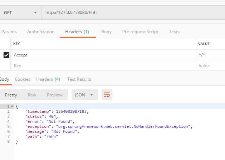
Task: Click the NoHandlerFoundException exception string
Action: (x=123, y=126)
